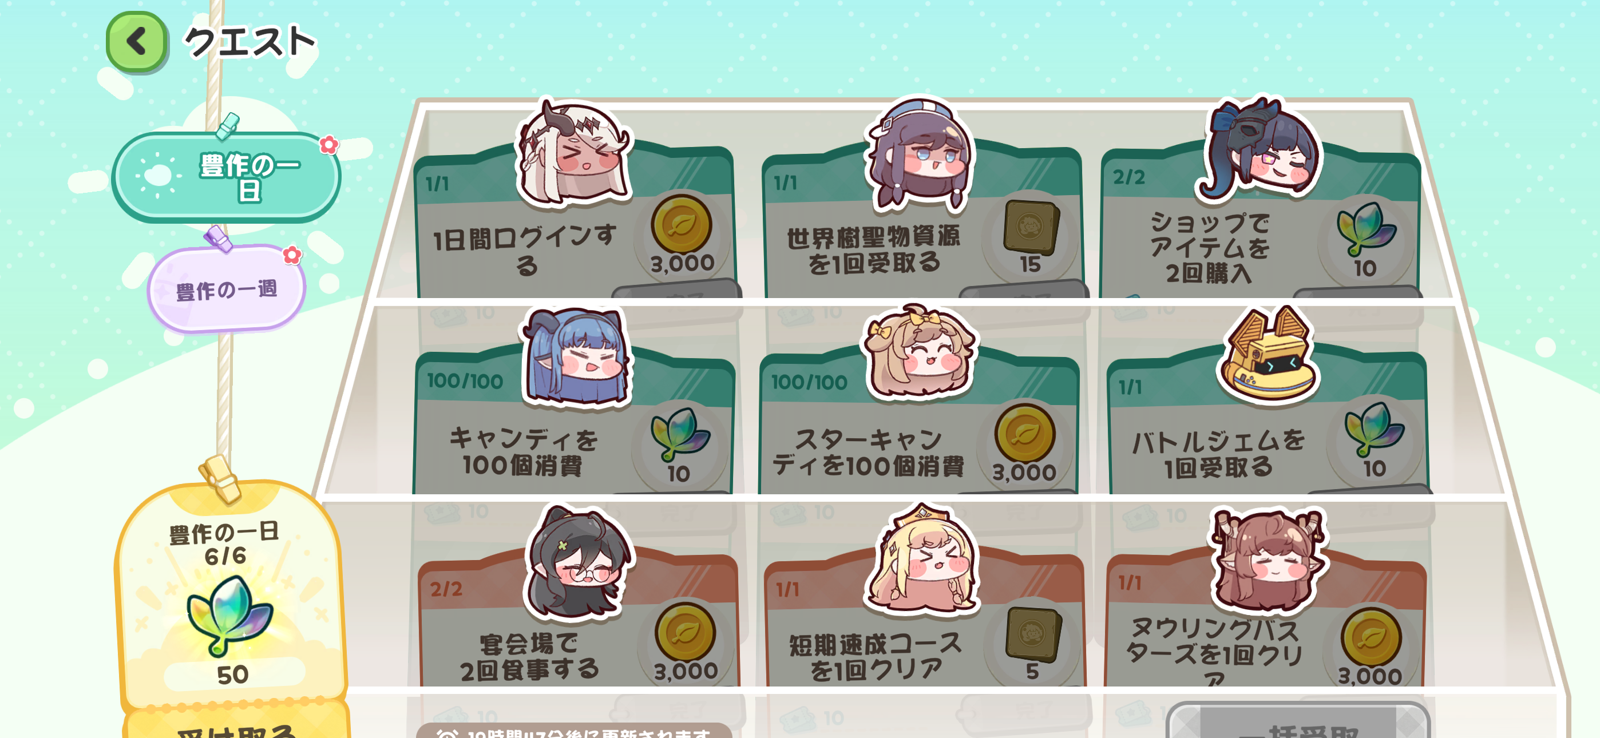The width and height of the screenshot is (1600, 738).
Task: Tap the green back arrow button
Action: point(137,42)
